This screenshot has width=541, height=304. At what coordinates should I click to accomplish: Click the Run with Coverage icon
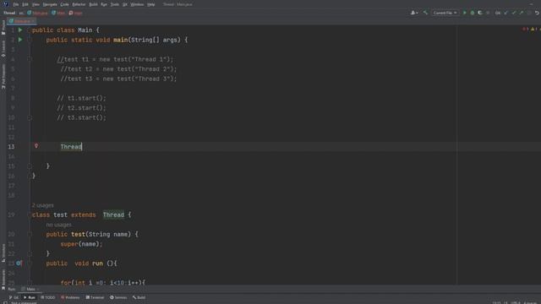pos(480,13)
